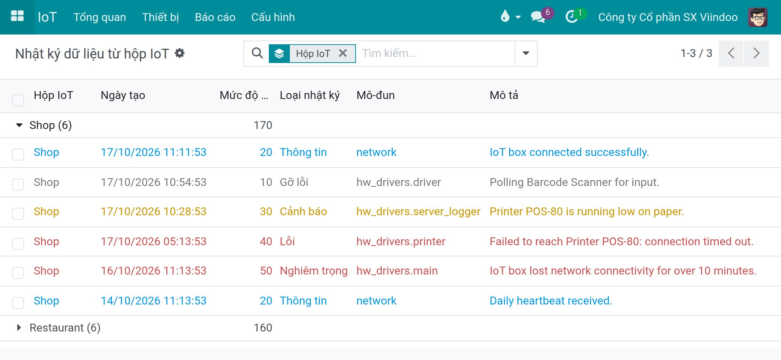This screenshot has width=781, height=360.
Task: Tick checkbox for 17/10/2026 11:11:53 row
Action: pos(18,154)
